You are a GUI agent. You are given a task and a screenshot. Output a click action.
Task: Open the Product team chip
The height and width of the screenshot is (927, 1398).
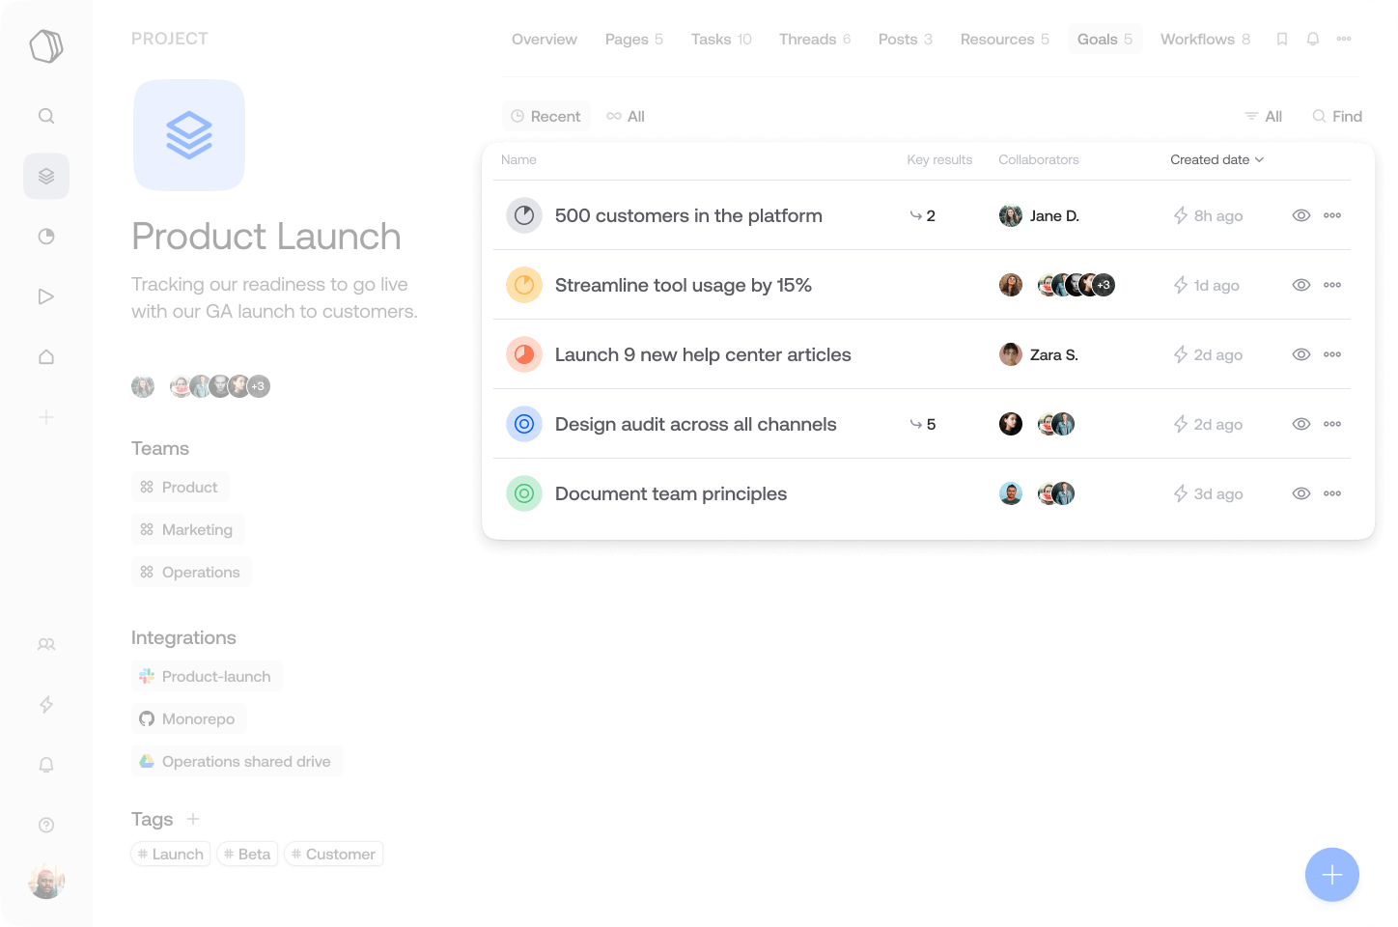tap(180, 487)
